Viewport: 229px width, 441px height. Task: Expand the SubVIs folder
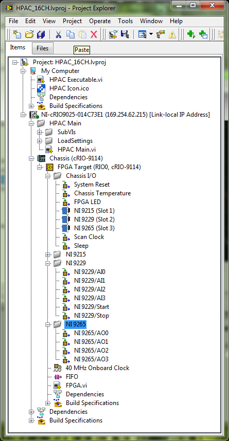pyautogui.click(x=40, y=133)
